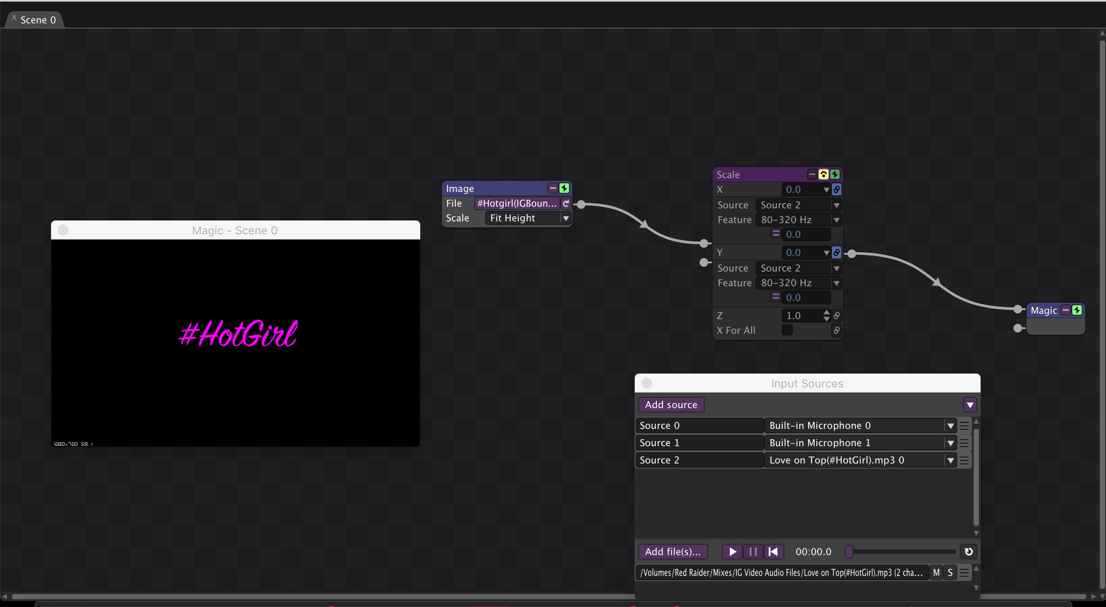Open the Y Source dropdown showing Source 2
This screenshot has width=1106, height=607.
798,268
